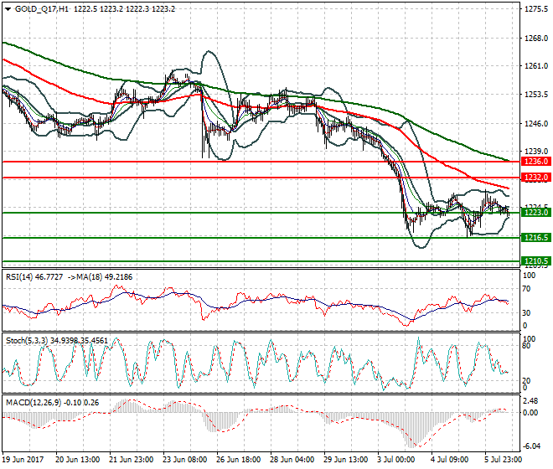Click the RSI scale level 30
553x469 pixels.
tap(526, 312)
